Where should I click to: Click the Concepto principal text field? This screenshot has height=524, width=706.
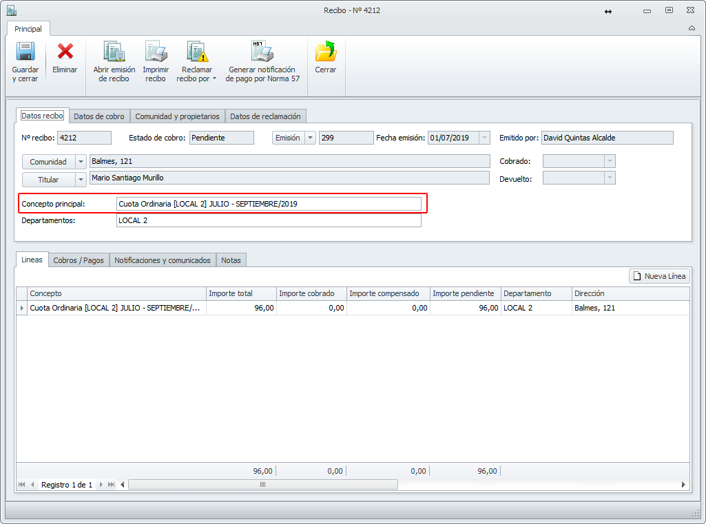click(269, 204)
